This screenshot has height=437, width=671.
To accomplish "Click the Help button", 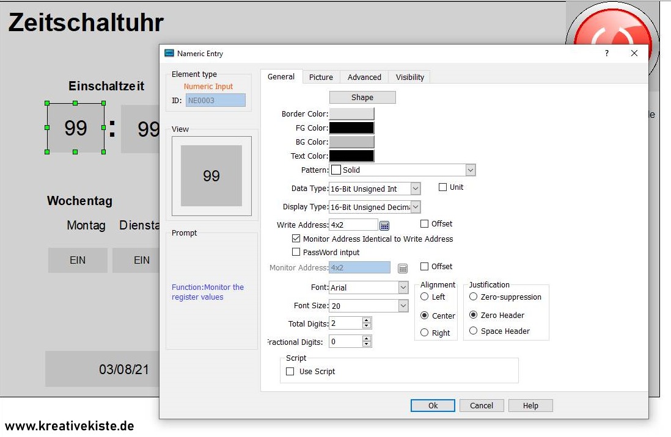I will (x=530, y=405).
